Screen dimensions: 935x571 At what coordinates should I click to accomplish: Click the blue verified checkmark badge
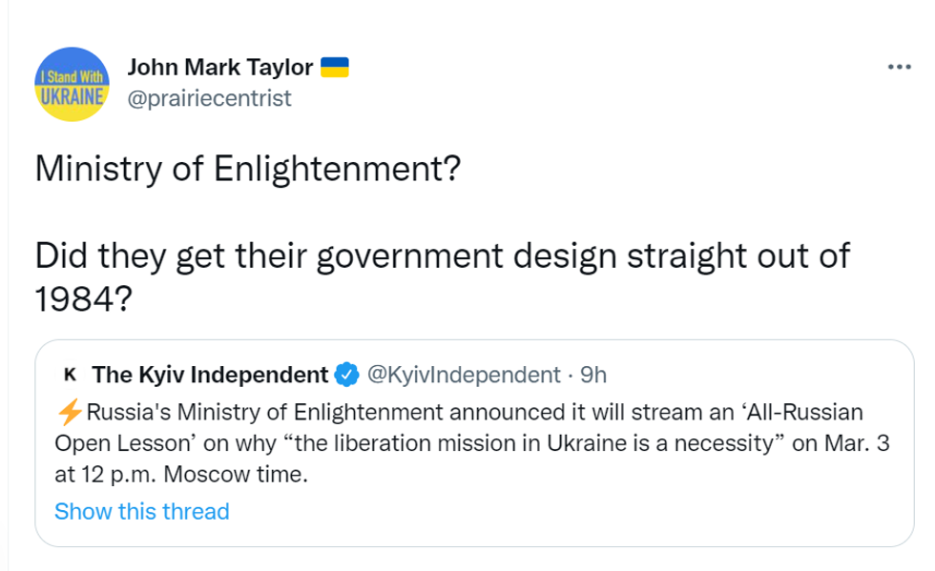click(x=350, y=375)
